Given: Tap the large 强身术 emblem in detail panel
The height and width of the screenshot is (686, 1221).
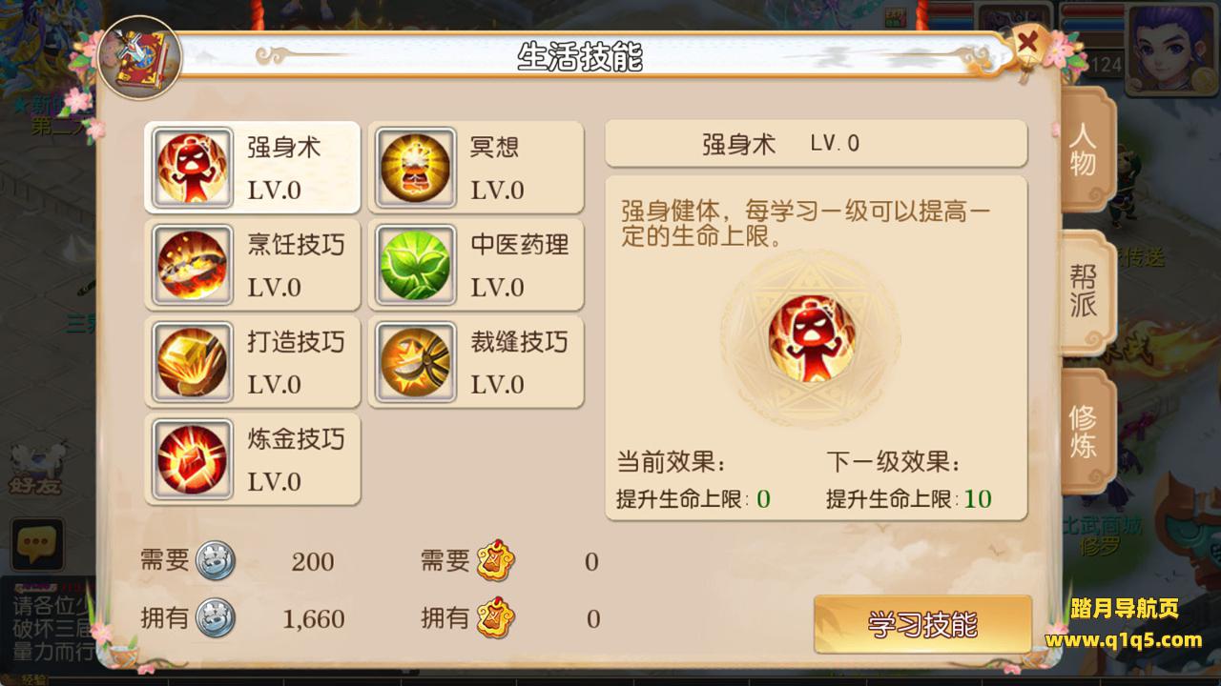Looking at the screenshot, I should pyautogui.click(x=812, y=338).
